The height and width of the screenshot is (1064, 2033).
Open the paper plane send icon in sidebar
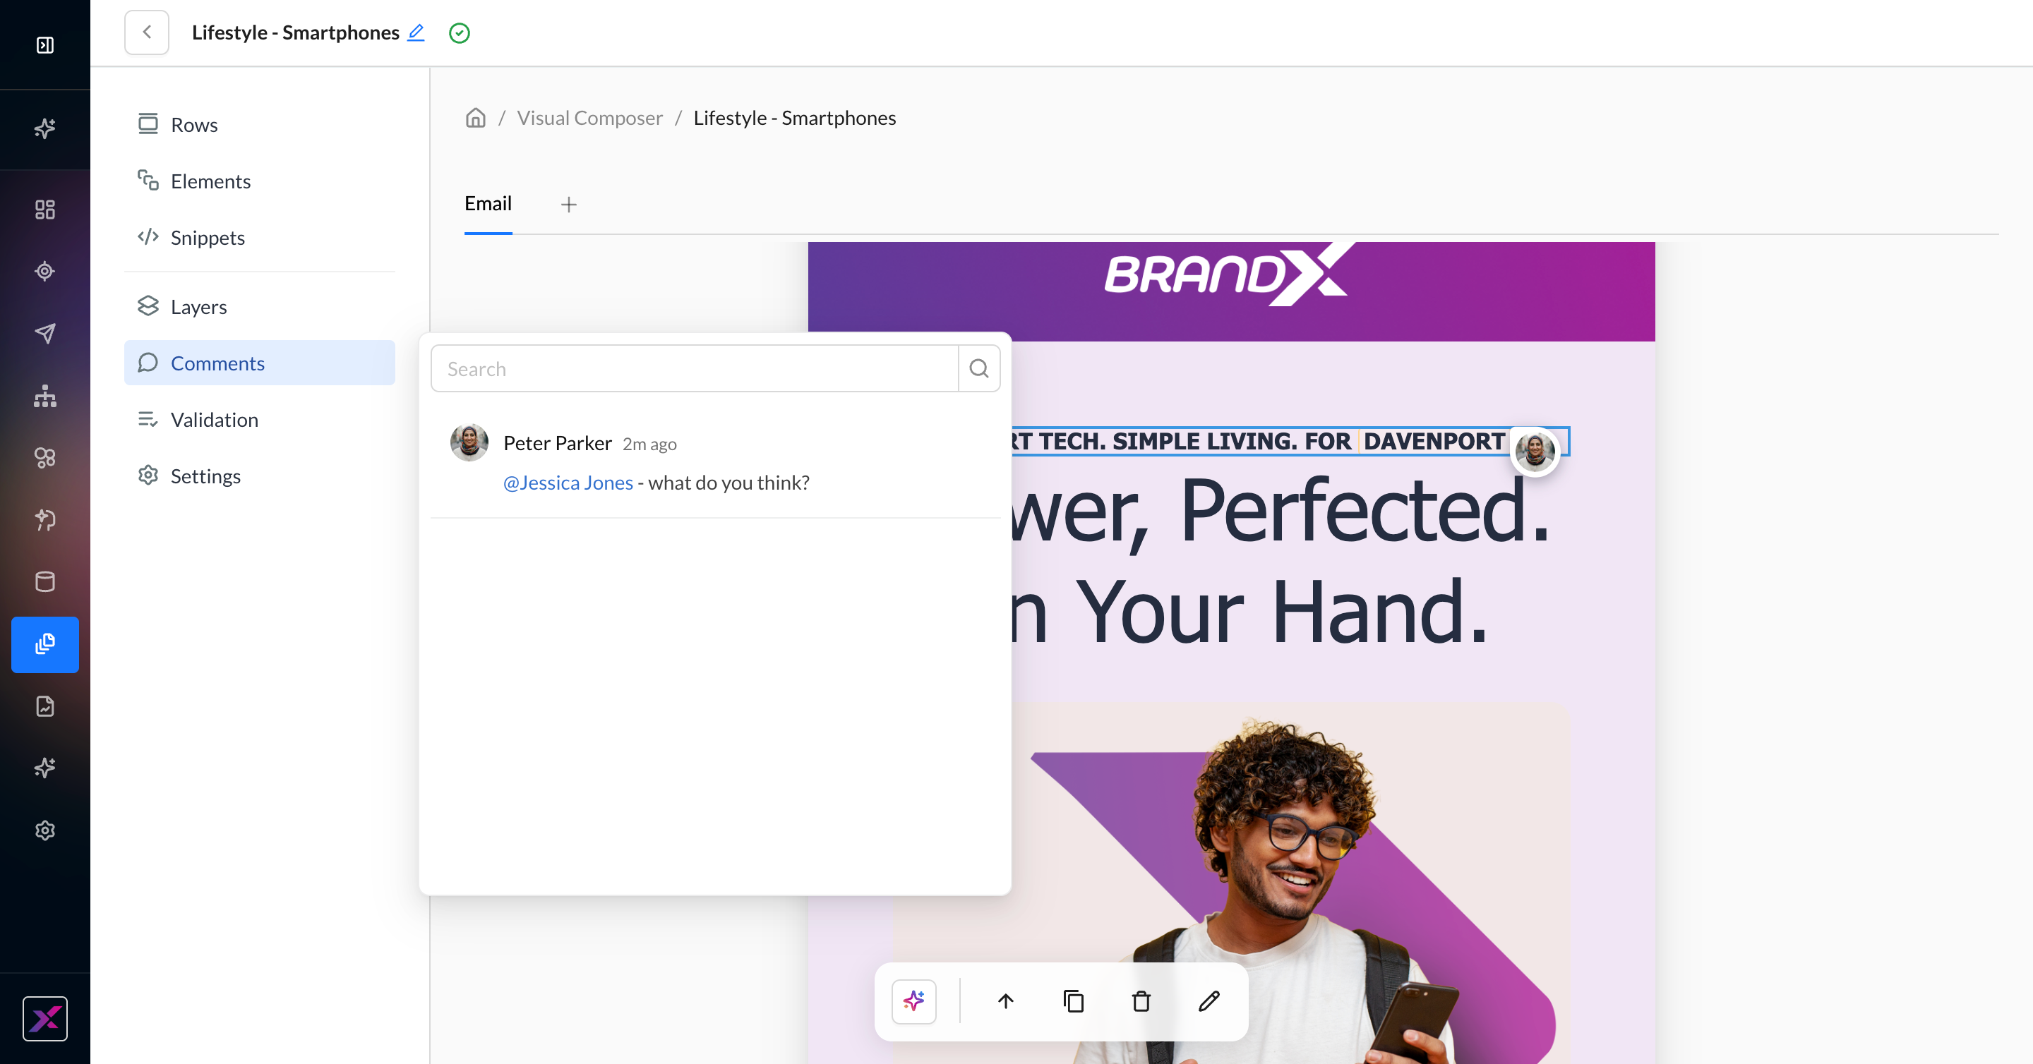coord(45,334)
